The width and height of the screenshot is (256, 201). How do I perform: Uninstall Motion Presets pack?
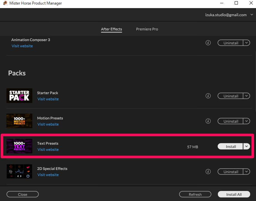(x=230, y=121)
